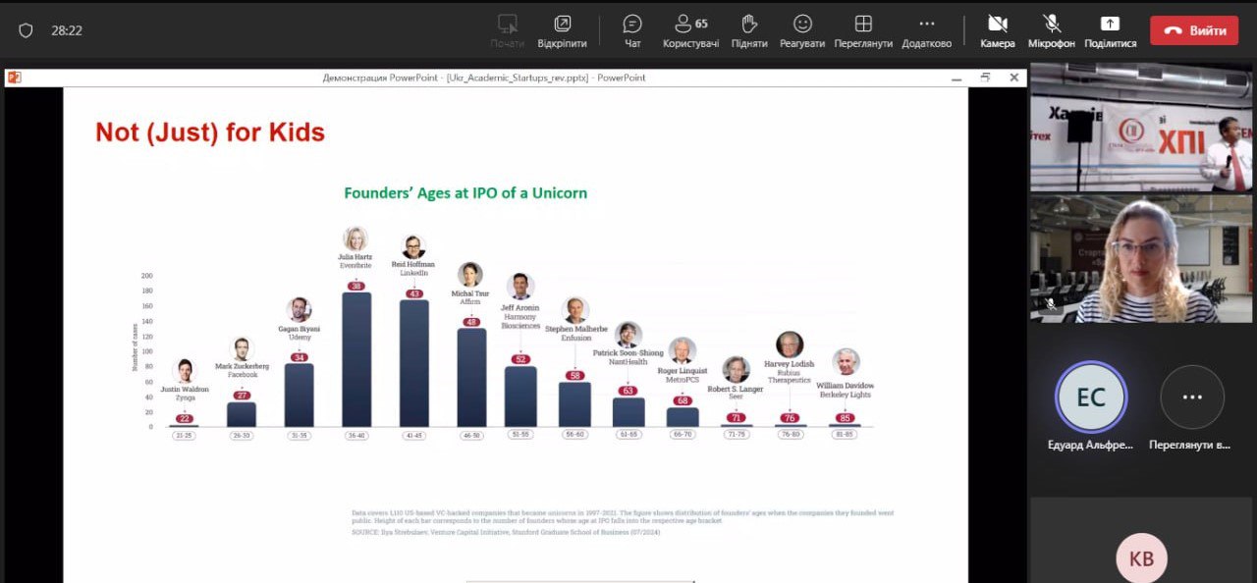The height and width of the screenshot is (583, 1257).
Task: Open more actions menu (Додатково)
Action: (x=926, y=30)
